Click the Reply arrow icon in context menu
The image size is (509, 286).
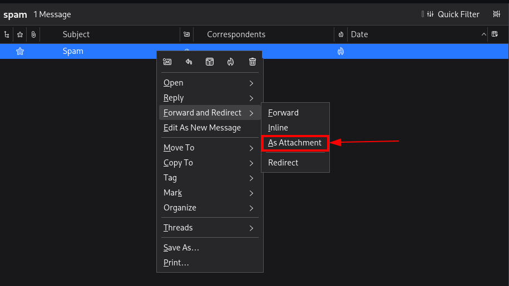(189, 62)
